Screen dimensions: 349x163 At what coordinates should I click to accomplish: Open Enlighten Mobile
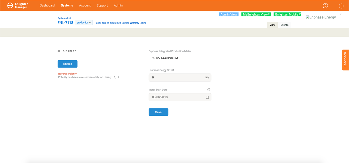288,14
